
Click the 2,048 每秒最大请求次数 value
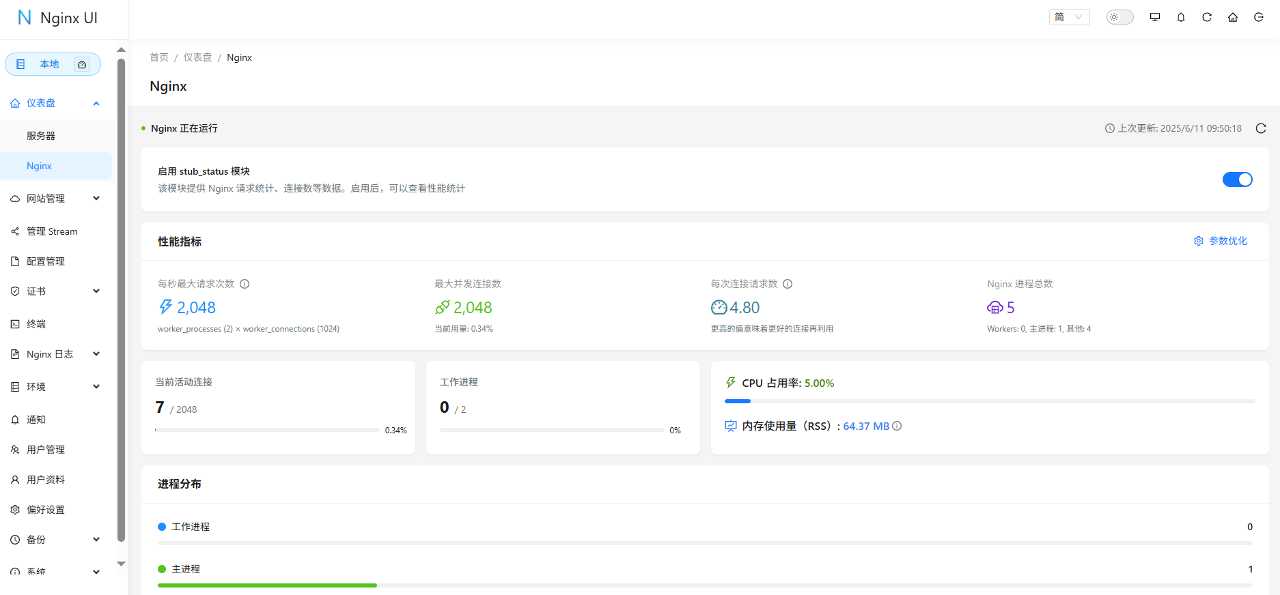click(197, 308)
